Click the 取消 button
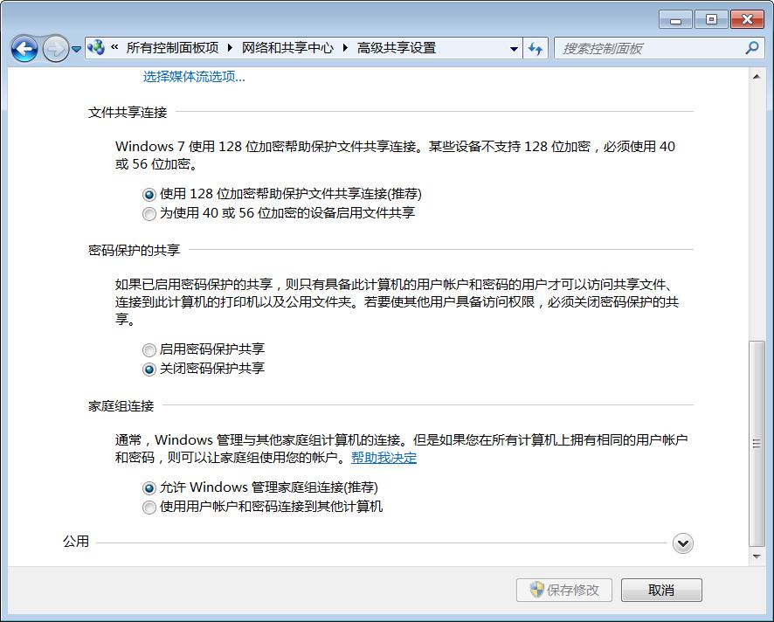The height and width of the screenshot is (622, 774). coord(661,590)
